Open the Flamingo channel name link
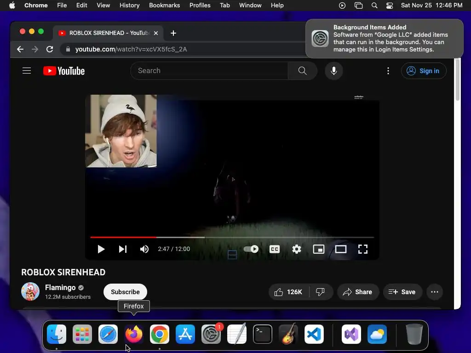This screenshot has width=471, height=353. [60, 287]
